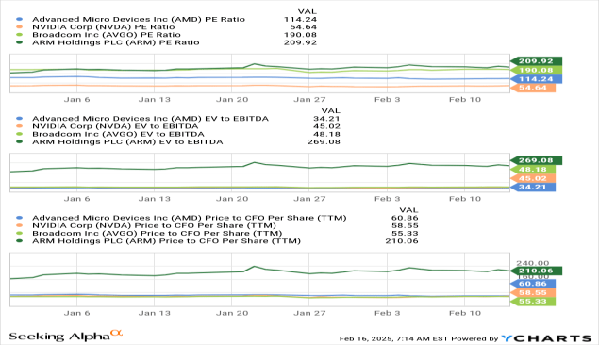Click the dark green dot beside ARM PE Ratio

(20, 42)
